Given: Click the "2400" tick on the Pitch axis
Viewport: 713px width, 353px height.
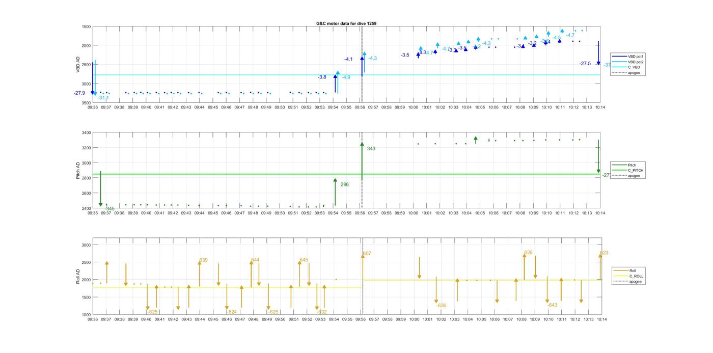Looking at the screenshot, I should (86, 208).
